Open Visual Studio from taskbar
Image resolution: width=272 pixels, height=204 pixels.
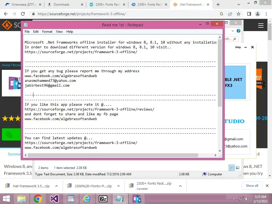pos(54,199)
